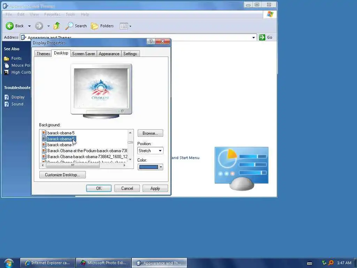Click the Display help question icon
The height and width of the screenshot is (268, 357).
tap(7, 97)
